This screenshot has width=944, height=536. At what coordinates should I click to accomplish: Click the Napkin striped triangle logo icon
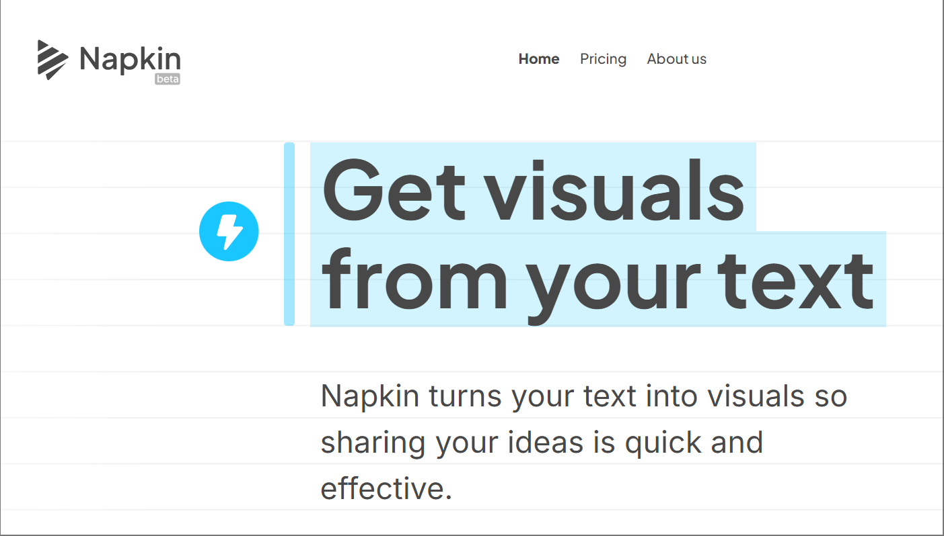coord(53,60)
